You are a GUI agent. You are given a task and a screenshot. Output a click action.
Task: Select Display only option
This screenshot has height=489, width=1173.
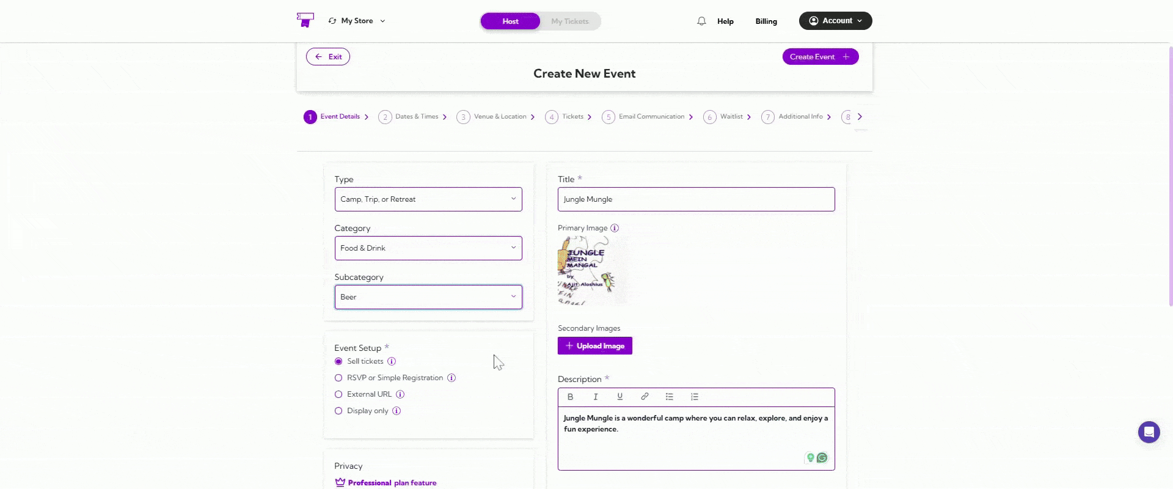coord(338,411)
